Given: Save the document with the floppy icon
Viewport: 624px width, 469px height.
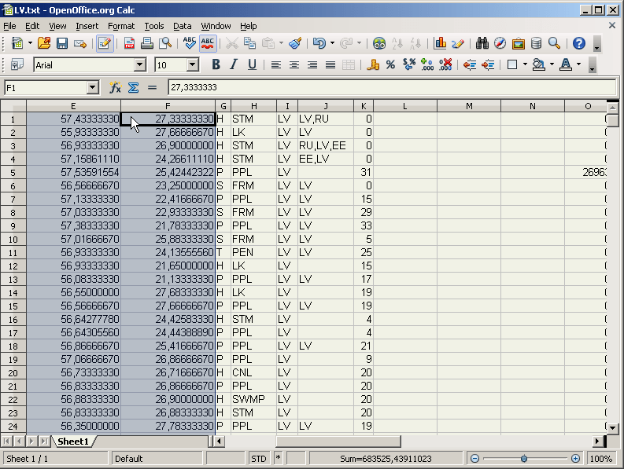Looking at the screenshot, I should 62,43.
